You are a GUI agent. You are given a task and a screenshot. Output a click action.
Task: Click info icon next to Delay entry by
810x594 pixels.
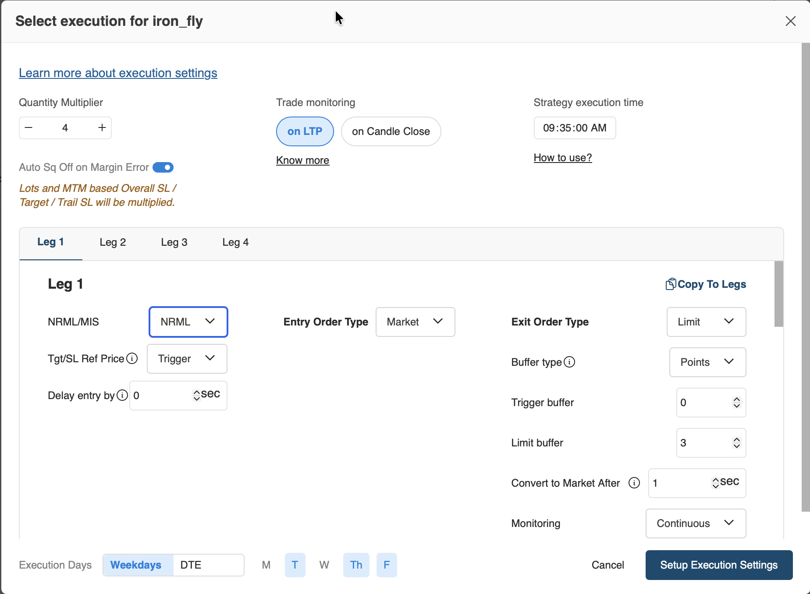(x=123, y=395)
